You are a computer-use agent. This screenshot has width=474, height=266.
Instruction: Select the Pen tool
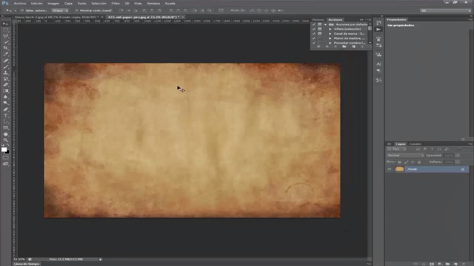pyautogui.click(x=6, y=109)
